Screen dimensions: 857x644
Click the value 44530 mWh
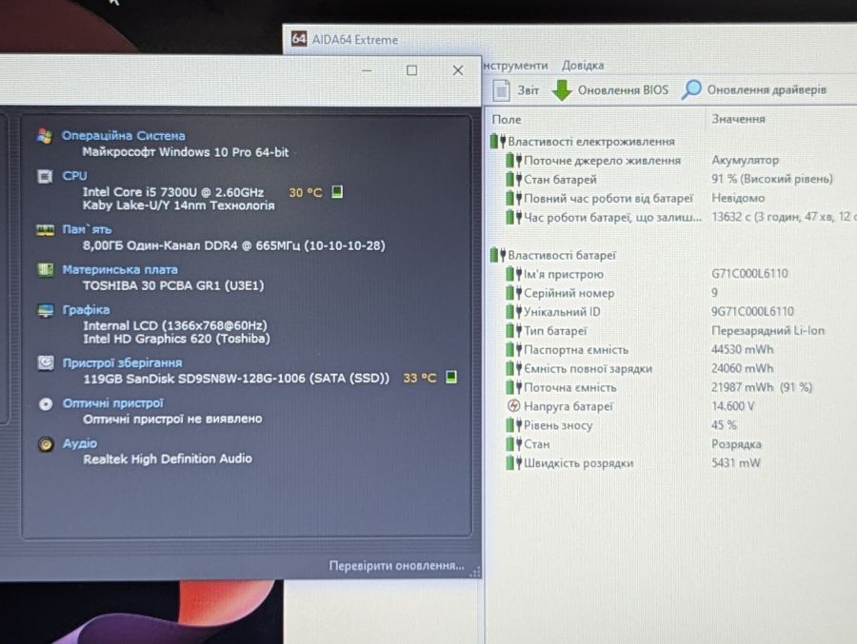point(742,349)
